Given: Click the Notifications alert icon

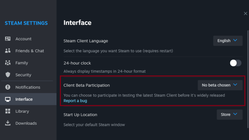Looking at the screenshot, I should [x=8, y=87].
